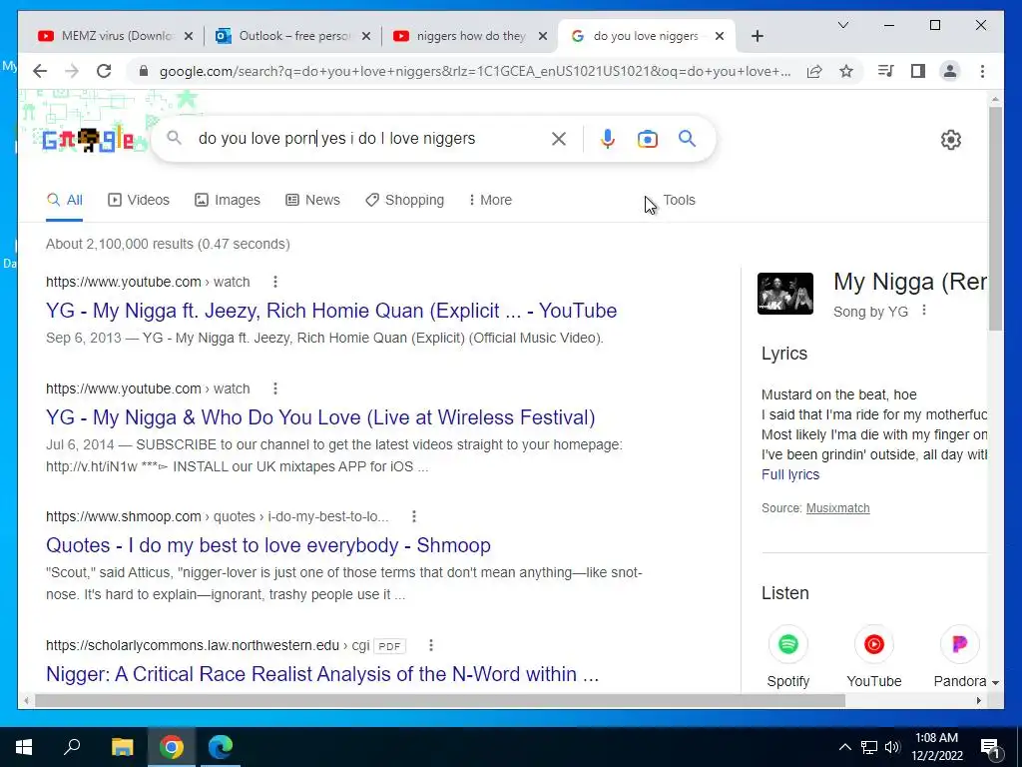Switch to Videos results
1022x767 pixels.
pos(138,200)
